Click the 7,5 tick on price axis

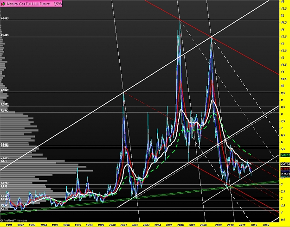283,121
